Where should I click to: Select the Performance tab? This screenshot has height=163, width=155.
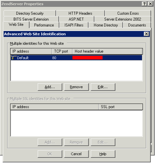(x=44, y=25)
